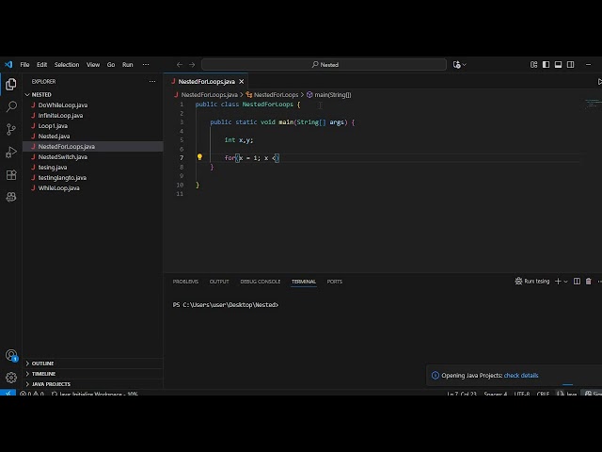602x452 pixels.
Task: Toggle the secondary side bar
Action: coord(571,65)
